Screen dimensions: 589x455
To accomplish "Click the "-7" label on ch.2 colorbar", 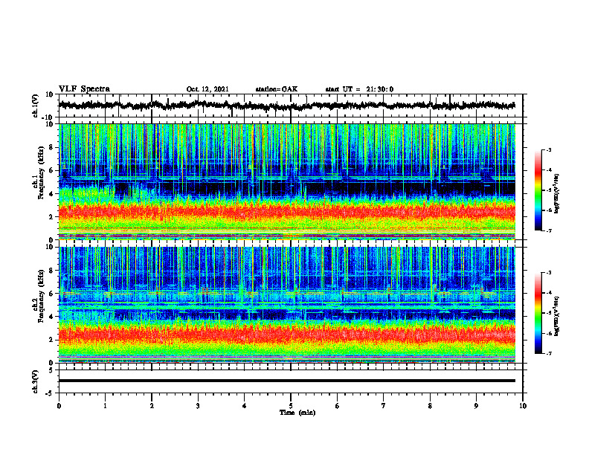I will pos(549,353).
